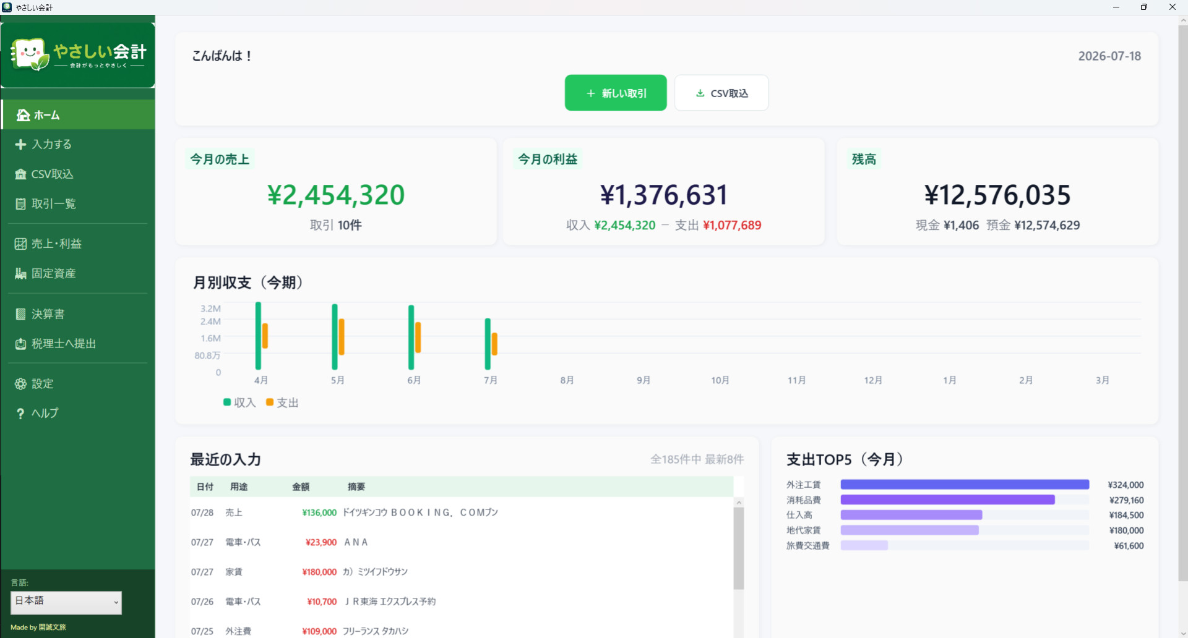Screen dimensions: 1188x638
Task: Click the gear icon beside 設定
Action: [20, 384]
